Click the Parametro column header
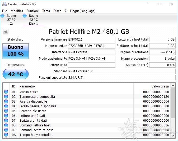 coord(27,86)
